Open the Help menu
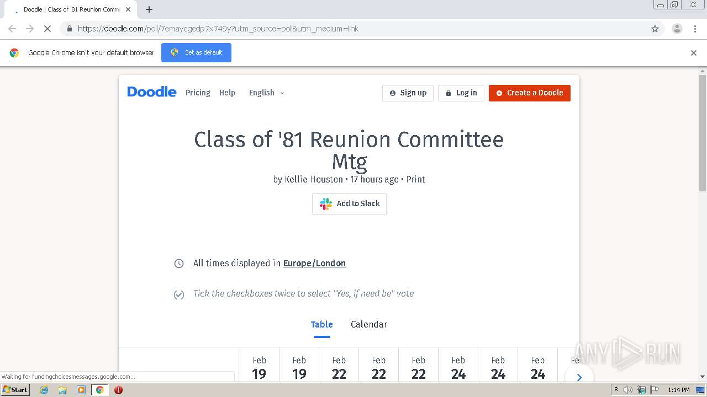The image size is (707, 397). (227, 93)
